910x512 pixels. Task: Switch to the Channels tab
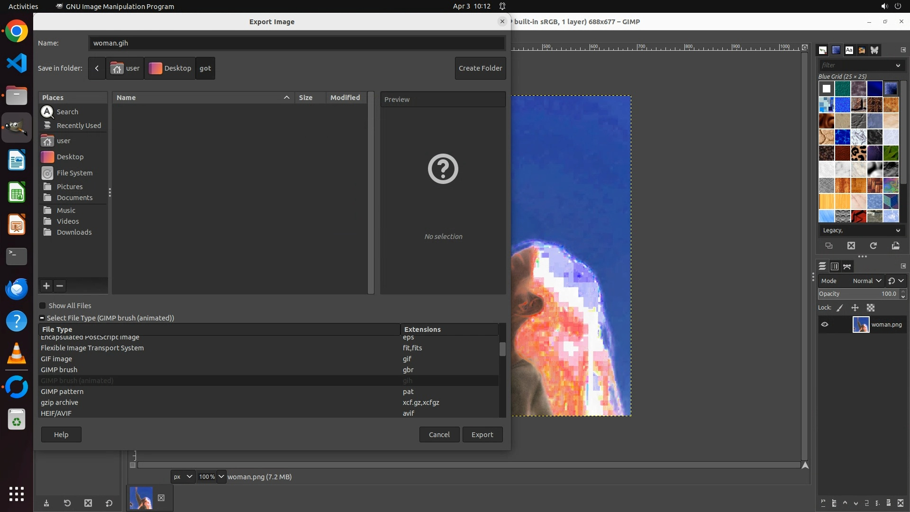pos(835,266)
